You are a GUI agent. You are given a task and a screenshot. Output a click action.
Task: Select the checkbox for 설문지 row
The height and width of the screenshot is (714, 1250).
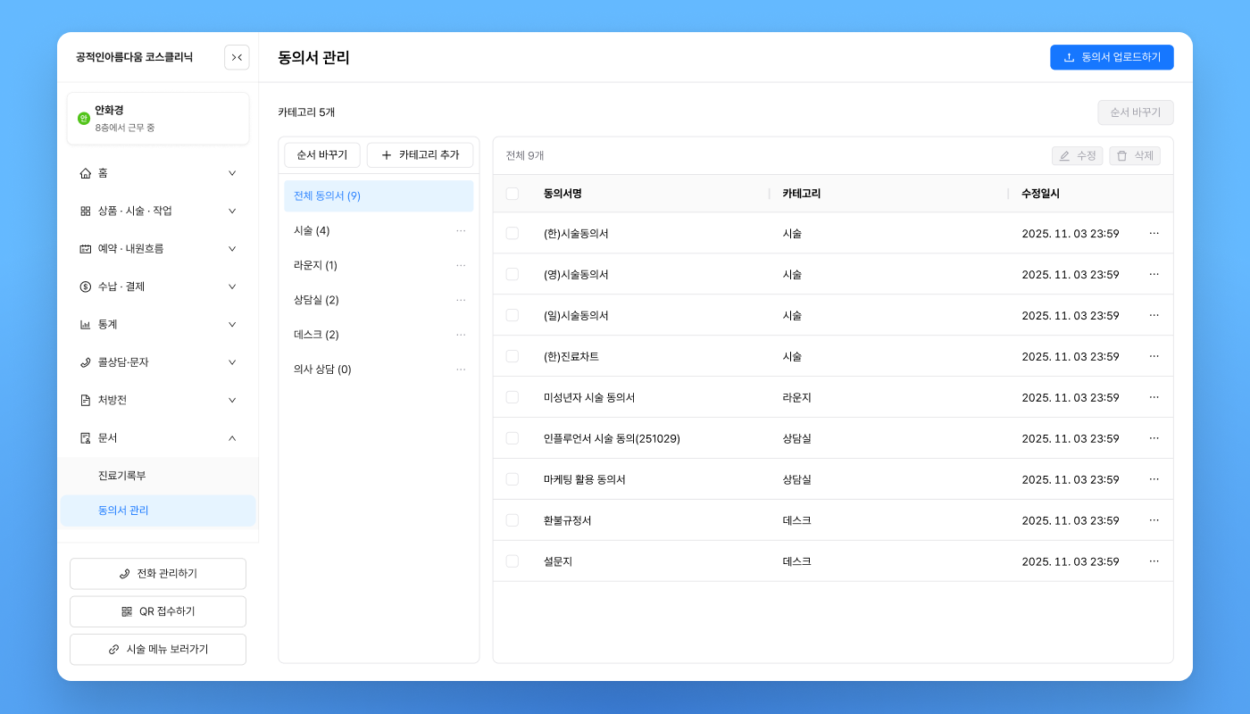tap(512, 561)
